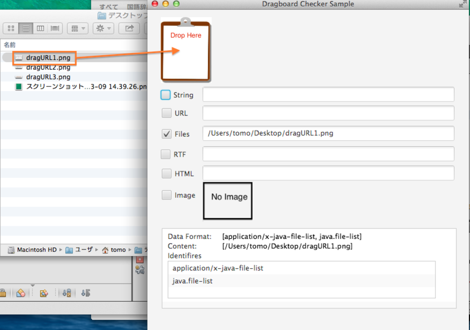Image resolution: width=470 pixels, height=330 pixels.
Task: Click the red stop icon in IDE
Action: click(x=140, y=260)
